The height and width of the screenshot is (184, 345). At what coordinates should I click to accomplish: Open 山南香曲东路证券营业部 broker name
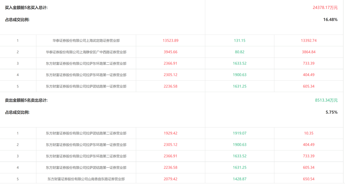(86, 179)
